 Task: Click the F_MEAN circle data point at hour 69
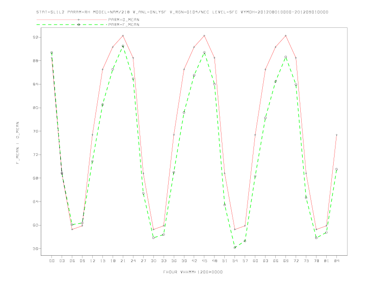tap(286, 57)
